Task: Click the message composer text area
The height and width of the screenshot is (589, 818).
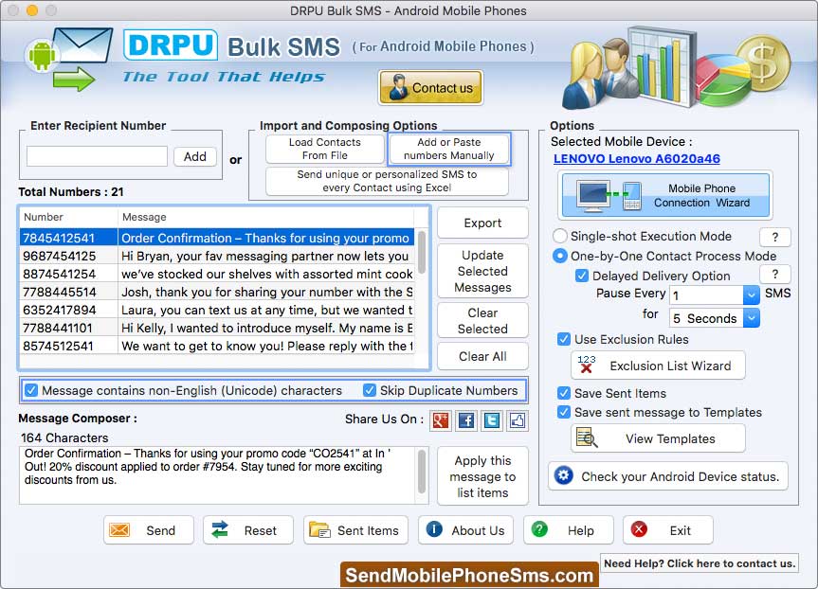Action: (x=219, y=474)
